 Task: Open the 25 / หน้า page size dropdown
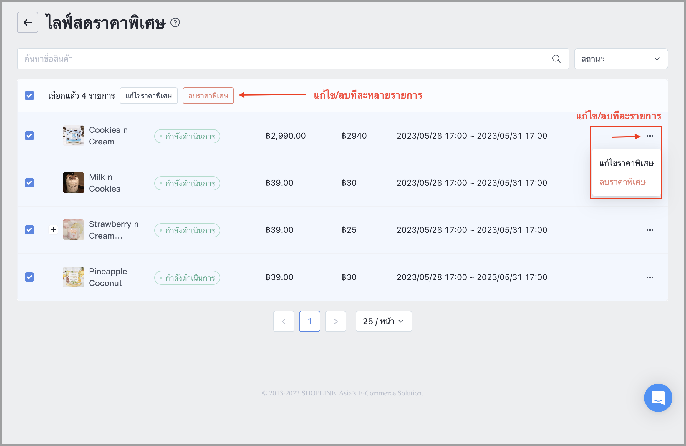click(x=384, y=321)
